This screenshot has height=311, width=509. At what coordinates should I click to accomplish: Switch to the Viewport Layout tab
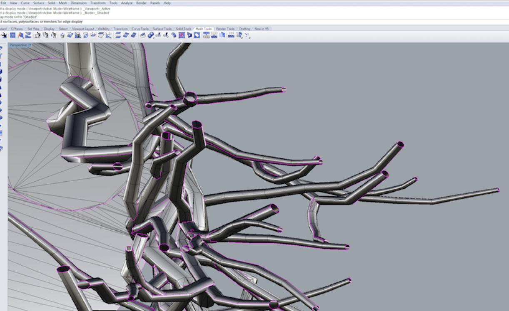(83, 29)
